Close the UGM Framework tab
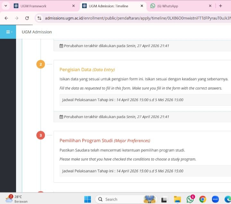This screenshot has width=231, height=204. (73, 6)
